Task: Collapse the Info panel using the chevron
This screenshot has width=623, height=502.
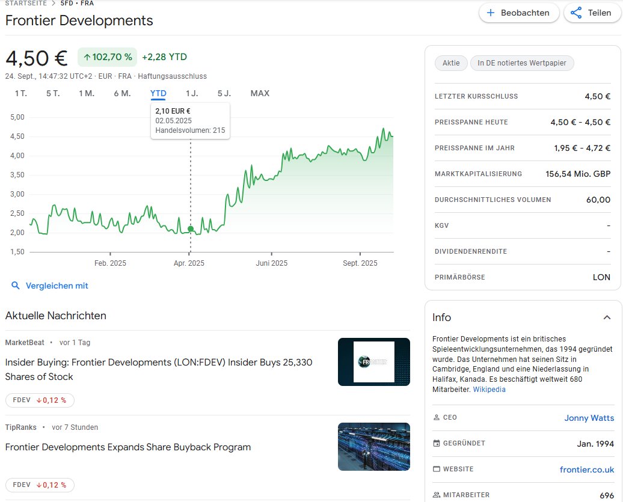Action: [607, 317]
